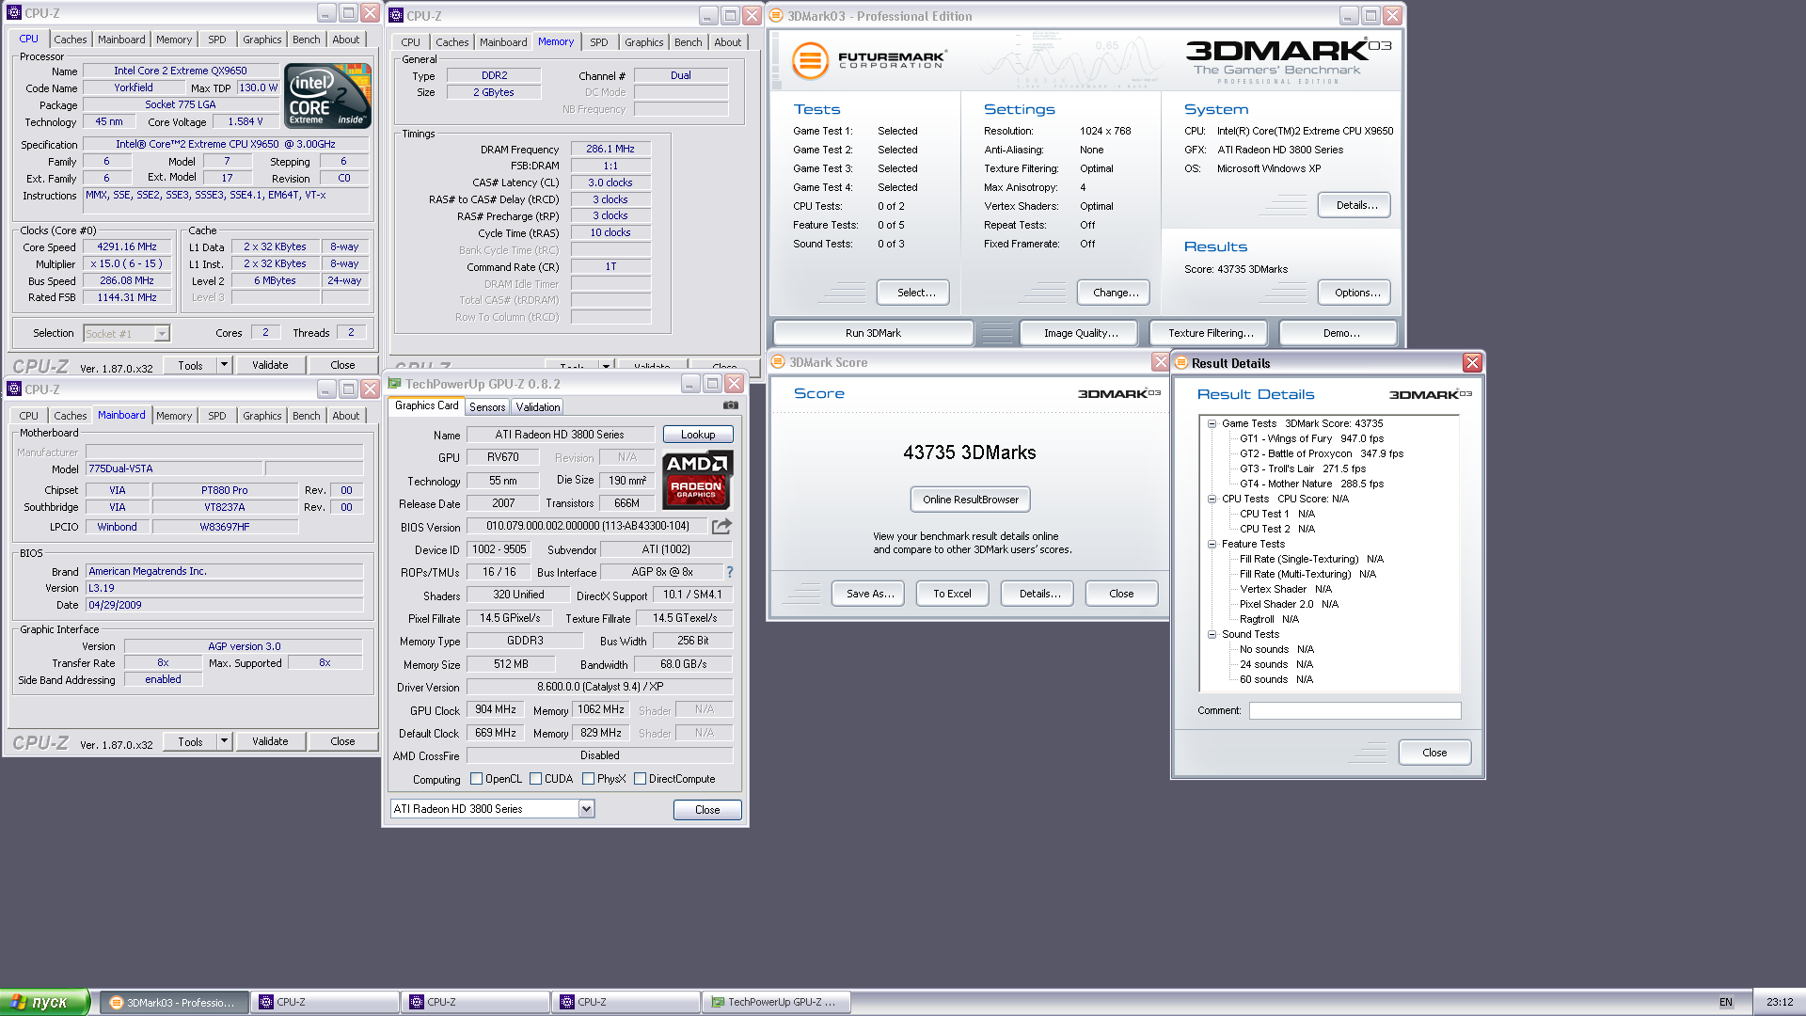The height and width of the screenshot is (1016, 1806).
Task: Collapse the Game Tests tree node
Action: click(x=1212, y=423)
